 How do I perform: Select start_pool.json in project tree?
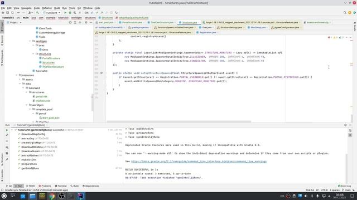coord(51,118)
